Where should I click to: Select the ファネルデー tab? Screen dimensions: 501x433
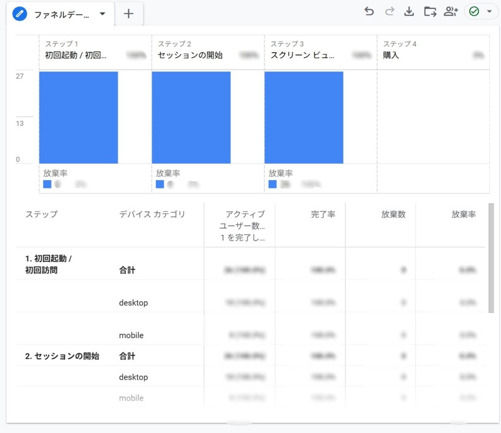(61, 15)
